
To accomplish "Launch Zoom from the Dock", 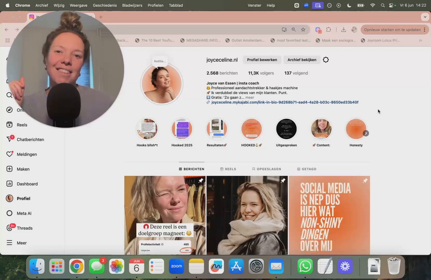I will pyautogui.click(x=176, y=267).
